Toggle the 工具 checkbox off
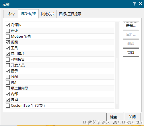The image size is (144, 126). pyautogui.click(x=8, y=48)
